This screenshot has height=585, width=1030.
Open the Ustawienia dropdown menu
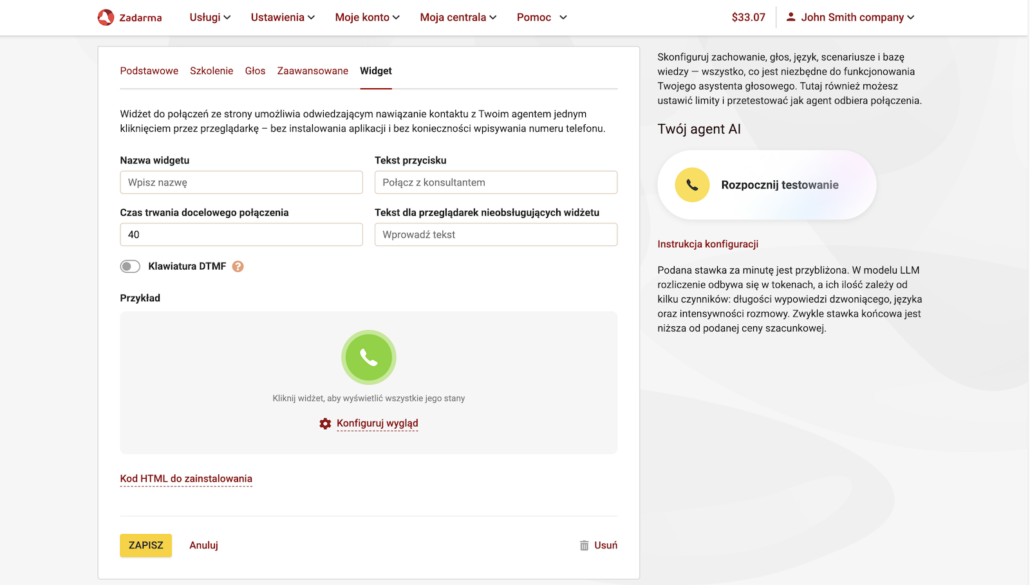click(x=283, y=17)
